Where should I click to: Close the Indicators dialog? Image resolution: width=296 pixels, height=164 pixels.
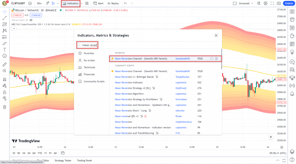coord(216,35)
